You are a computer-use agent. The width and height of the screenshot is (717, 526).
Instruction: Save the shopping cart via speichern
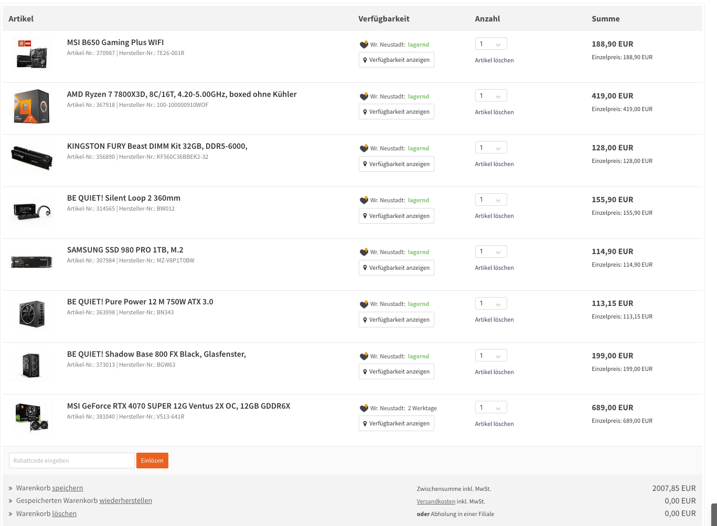tap(68, 488)
